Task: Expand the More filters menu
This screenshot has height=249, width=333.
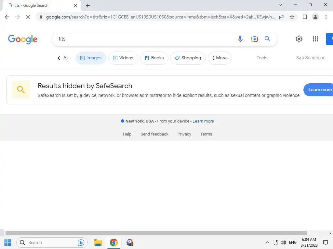Action: pyautogui.click(x=220, y=58)
